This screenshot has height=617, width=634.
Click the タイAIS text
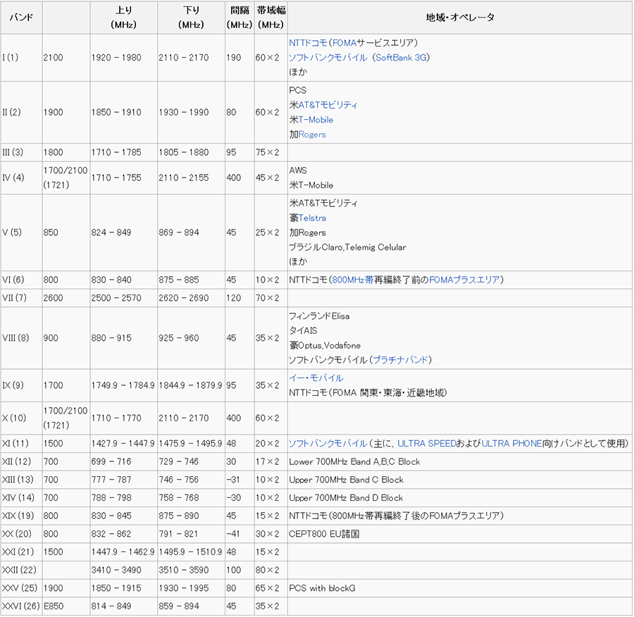click(x=303, y=331)
